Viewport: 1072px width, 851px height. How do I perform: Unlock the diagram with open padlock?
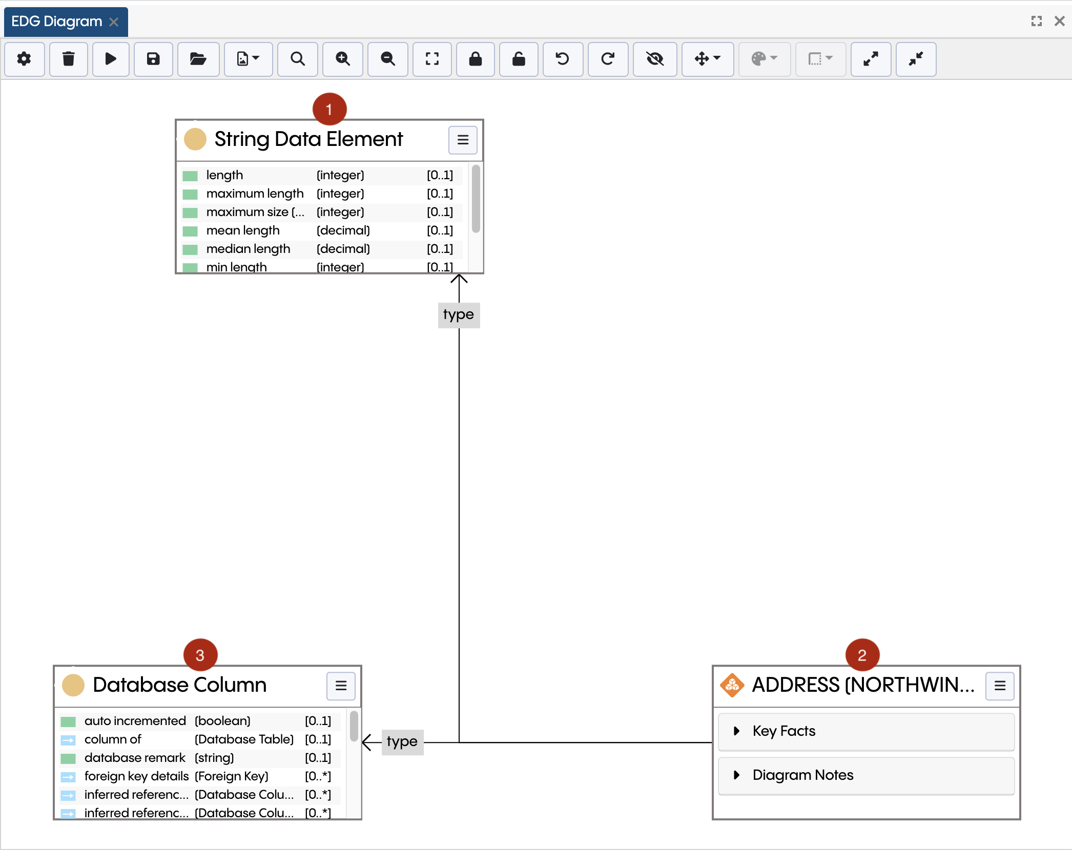[x=519, y=59]
